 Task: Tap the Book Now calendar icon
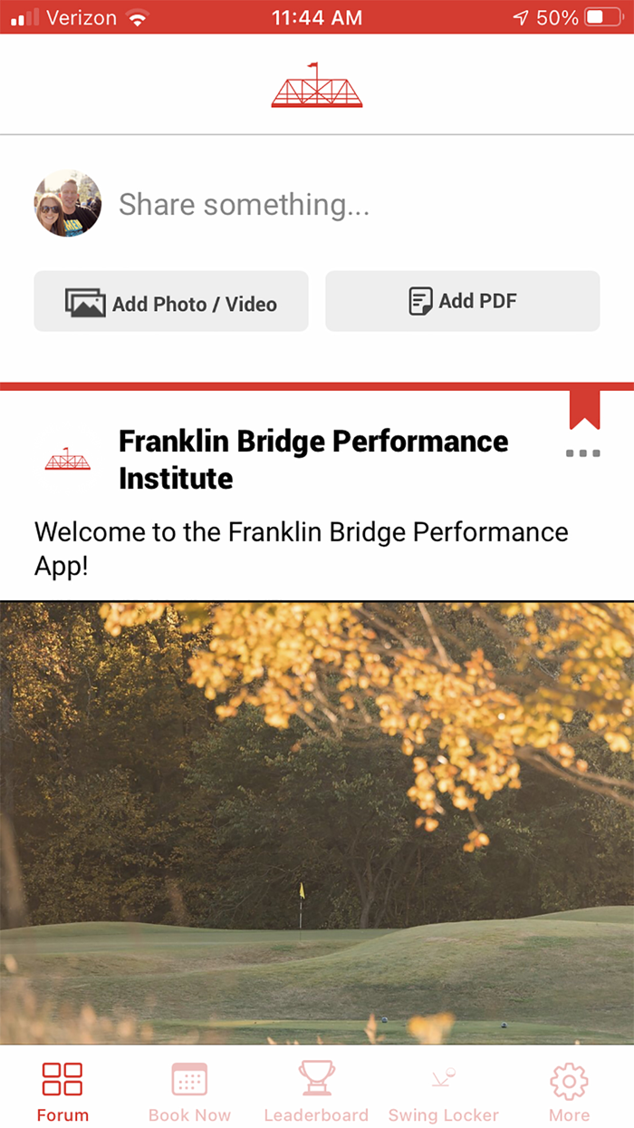[x=189, y=1079]
